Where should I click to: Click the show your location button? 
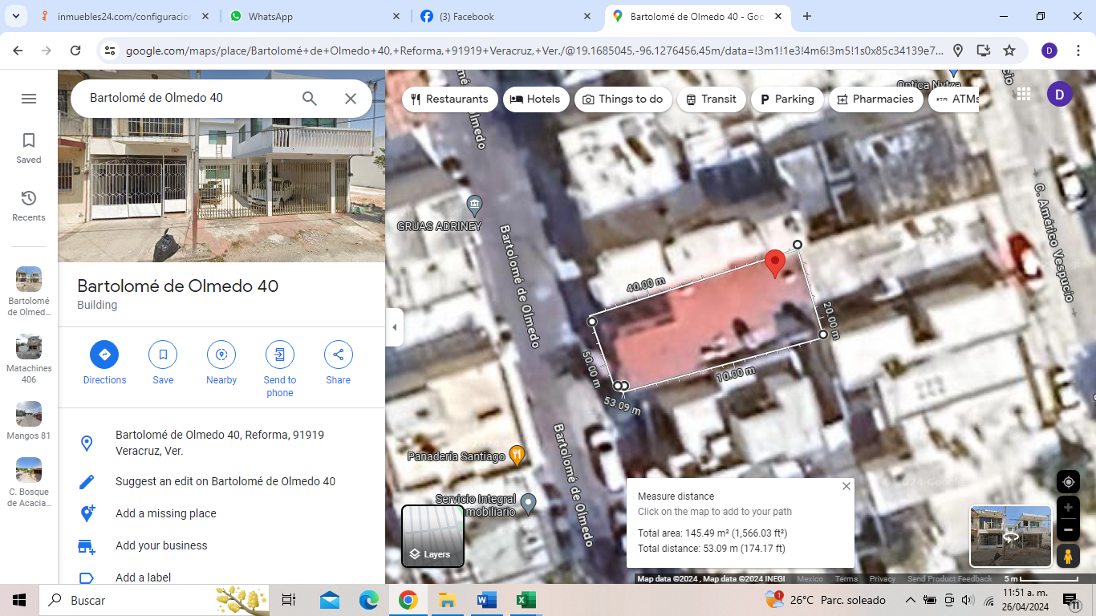pyautogui.click(x=1068, y=482)
